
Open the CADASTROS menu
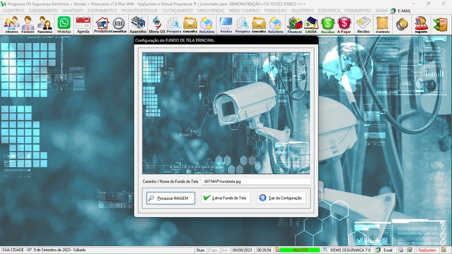(14, 11)
